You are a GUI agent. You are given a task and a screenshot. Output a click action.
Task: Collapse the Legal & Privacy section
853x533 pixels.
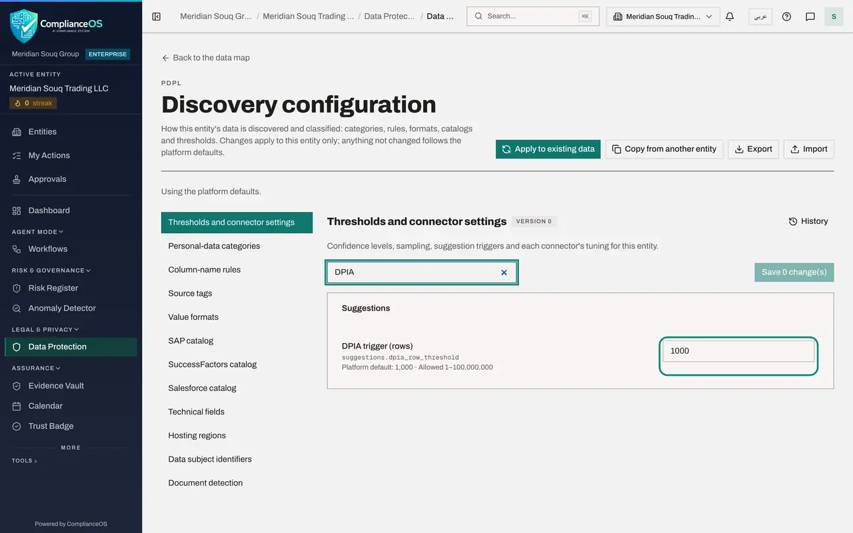(x=45, y=329)
